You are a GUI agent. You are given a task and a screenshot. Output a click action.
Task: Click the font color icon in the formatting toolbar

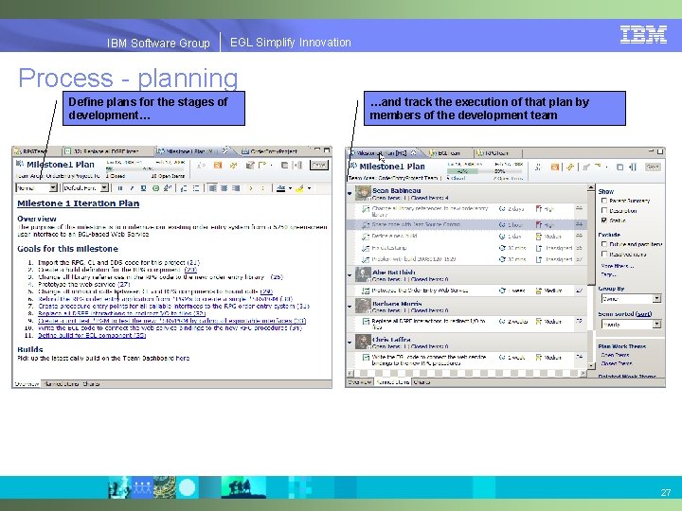tap(281, 188)
